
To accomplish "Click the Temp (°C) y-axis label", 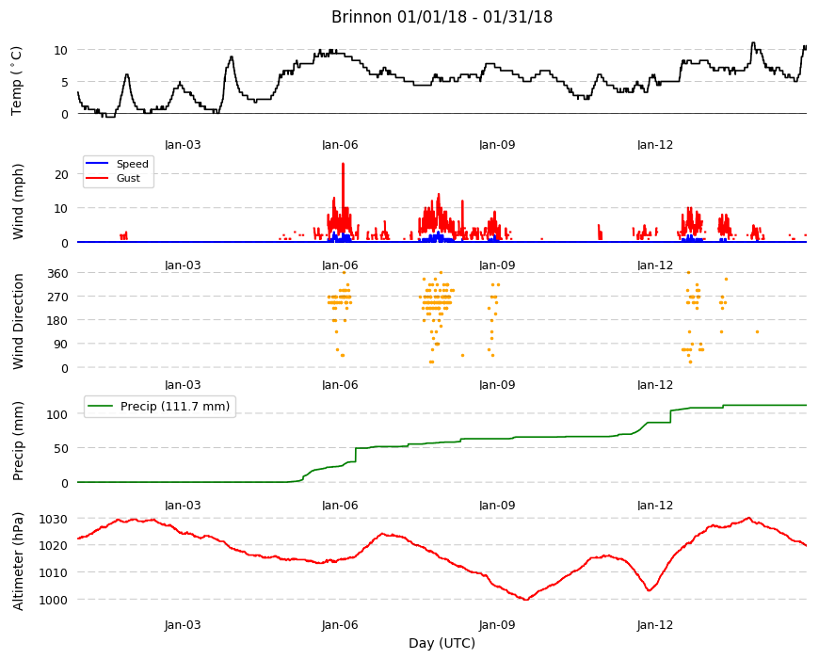I will [17, 81].
